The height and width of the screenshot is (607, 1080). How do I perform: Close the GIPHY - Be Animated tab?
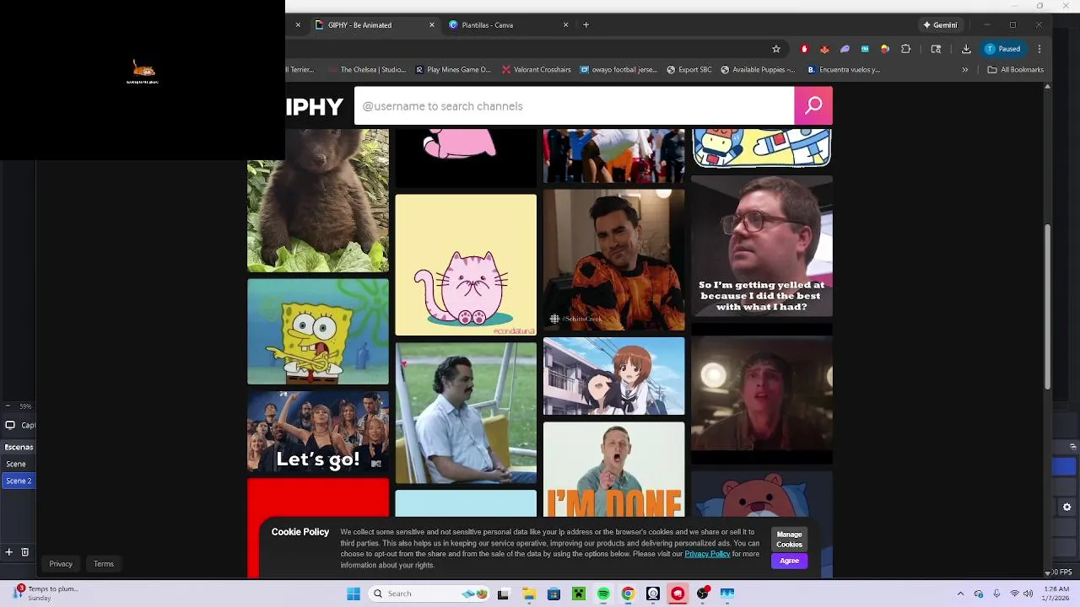[x=431, y=25]
